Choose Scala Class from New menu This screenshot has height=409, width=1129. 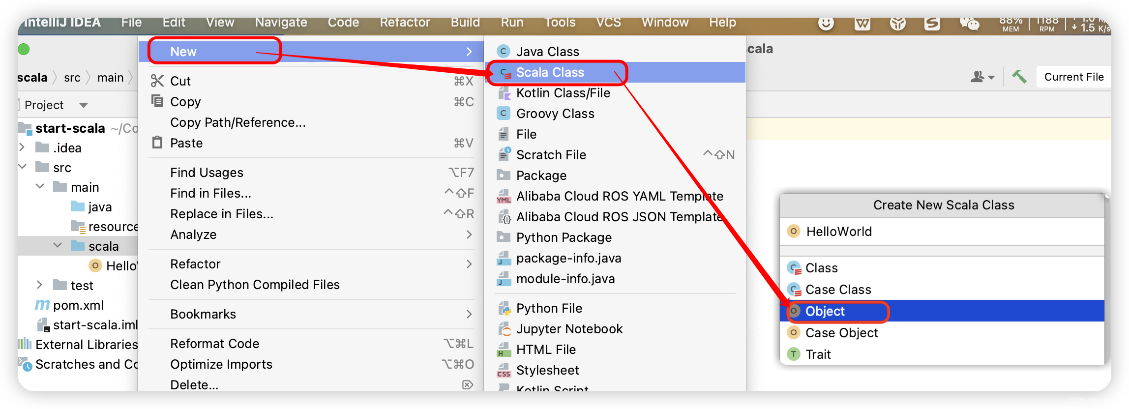[x=615, y=72]
